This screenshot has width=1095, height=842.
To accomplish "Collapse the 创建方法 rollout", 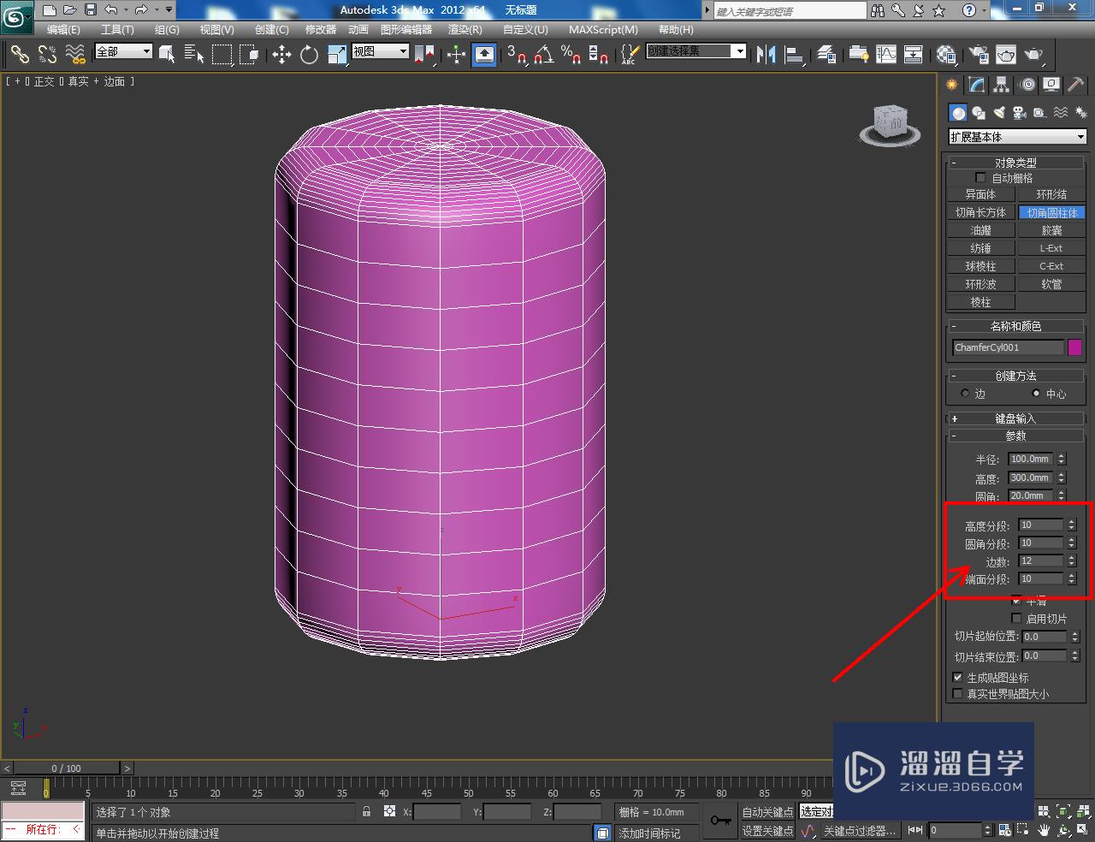I will [1015, 376].
